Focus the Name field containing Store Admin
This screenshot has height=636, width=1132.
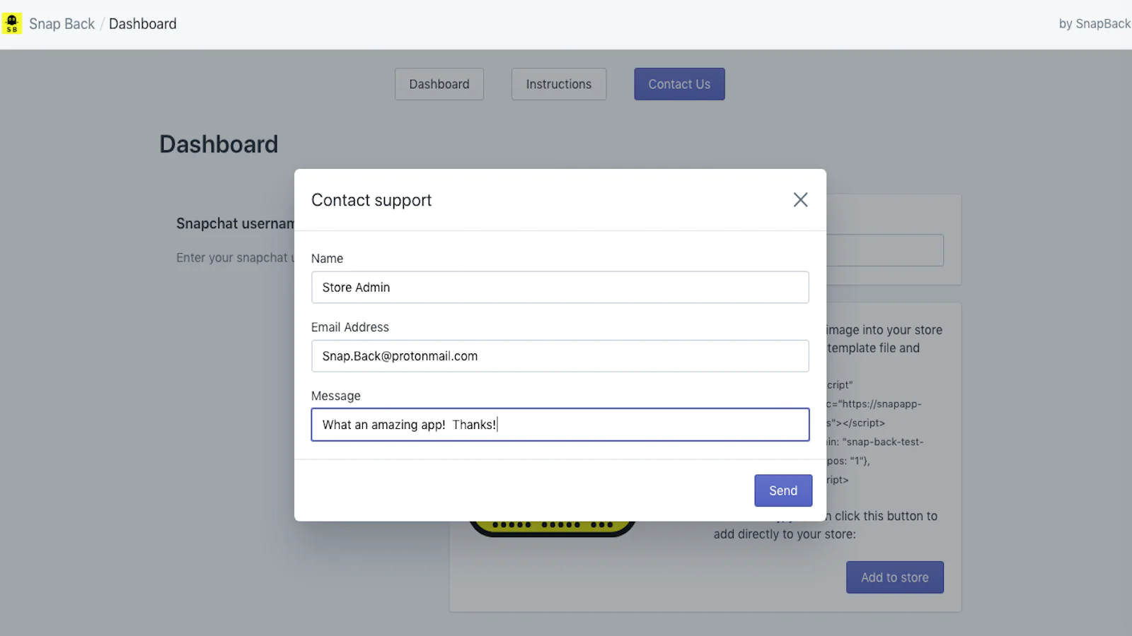point(560,288)
